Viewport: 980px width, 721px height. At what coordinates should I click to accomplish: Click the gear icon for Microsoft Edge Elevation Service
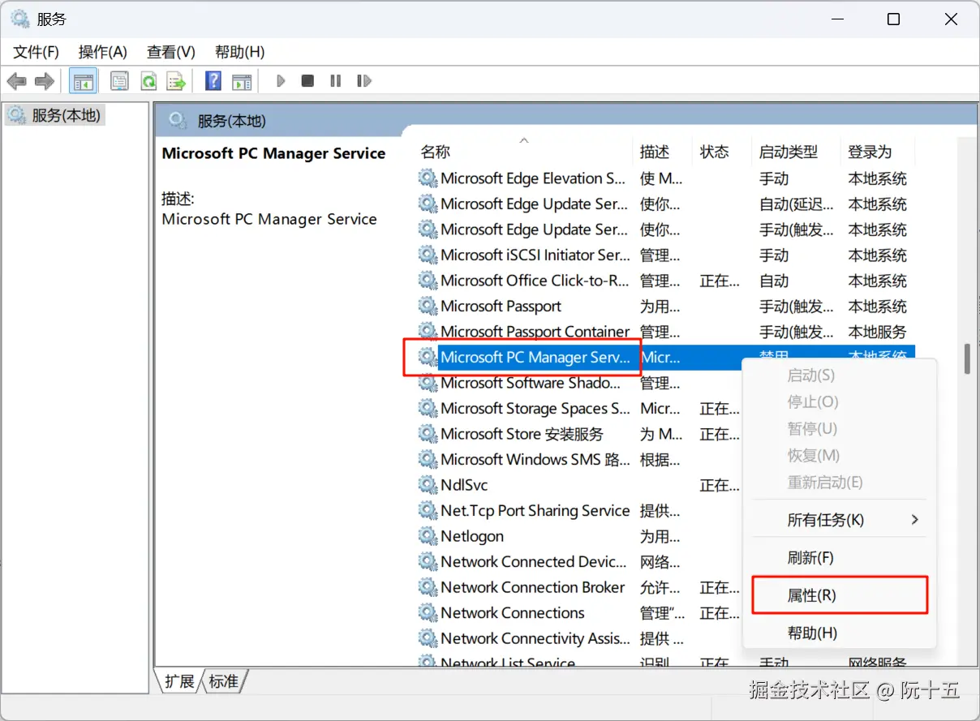pyautogui.click(x=428, y=178)
